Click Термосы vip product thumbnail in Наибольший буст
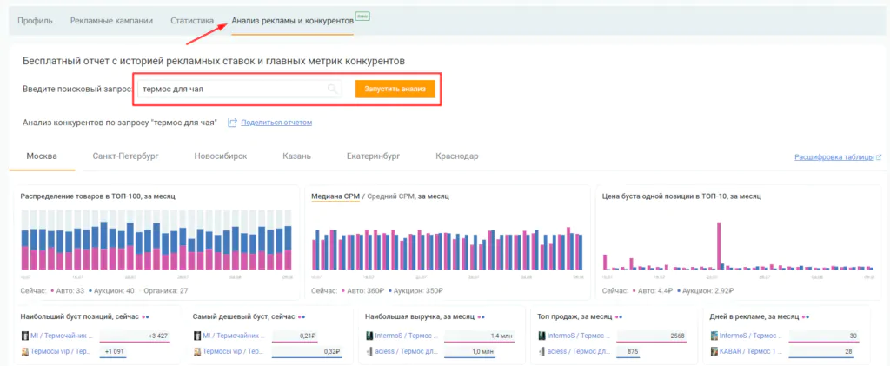 coord(24,352)
